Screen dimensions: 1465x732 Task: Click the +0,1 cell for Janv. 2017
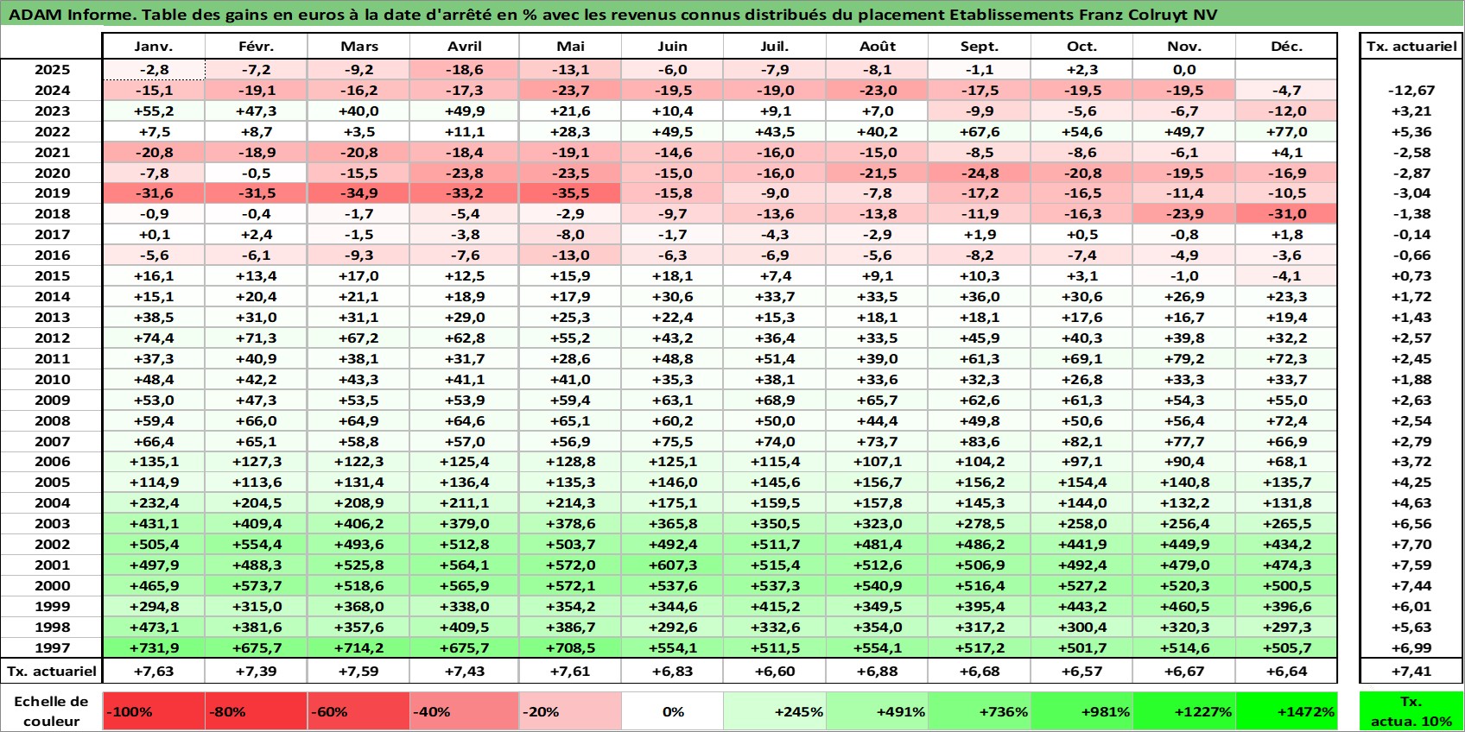(x=154, y=235)
